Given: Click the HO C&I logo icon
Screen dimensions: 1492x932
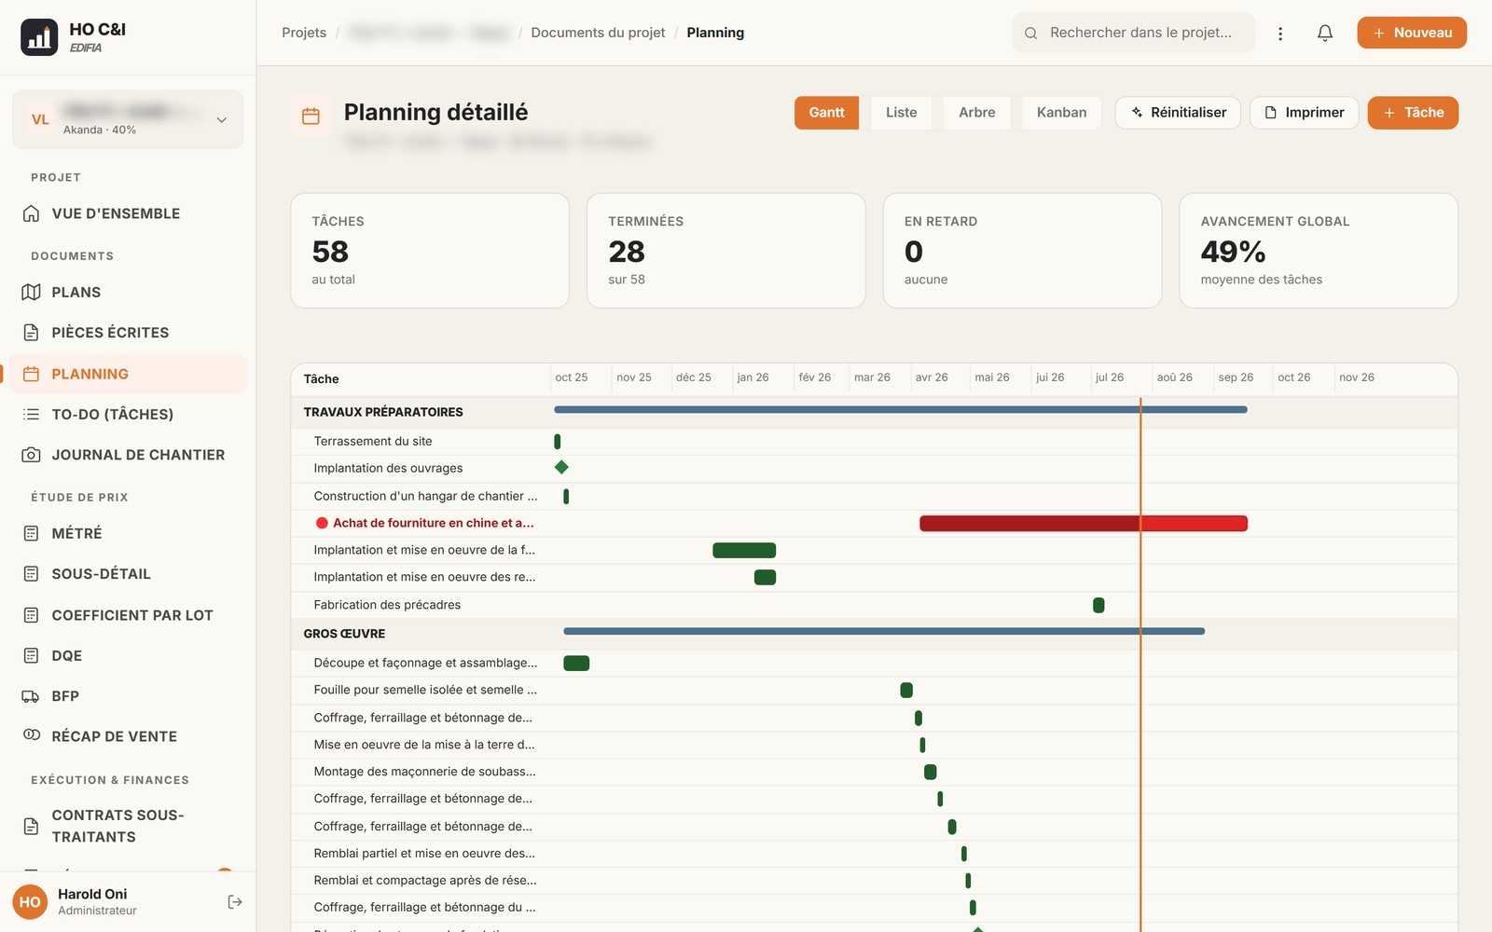Looking at the screenshot, I should point(39,37).
